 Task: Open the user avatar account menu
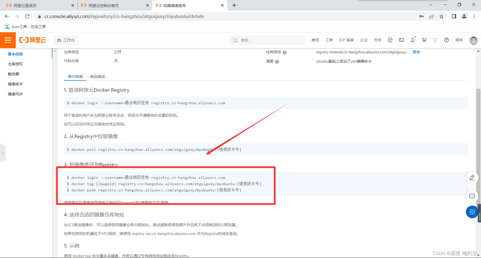pos(473,40)
